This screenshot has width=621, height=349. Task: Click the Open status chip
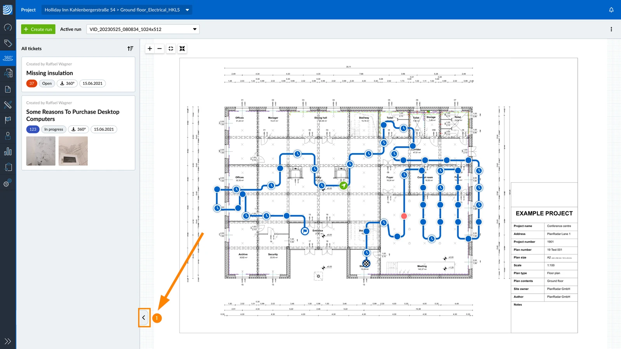[x=47, y=83]
